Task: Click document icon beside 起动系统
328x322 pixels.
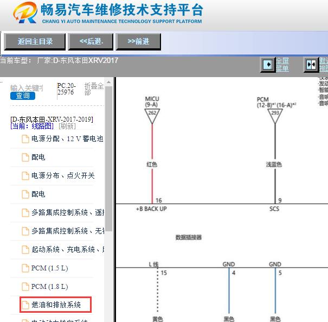Action: tap(25, 250)
